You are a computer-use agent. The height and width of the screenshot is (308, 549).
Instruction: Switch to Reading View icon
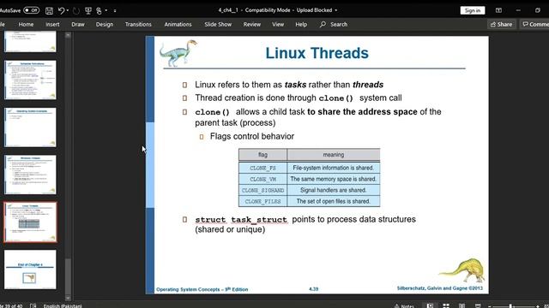tap(462, 306)
